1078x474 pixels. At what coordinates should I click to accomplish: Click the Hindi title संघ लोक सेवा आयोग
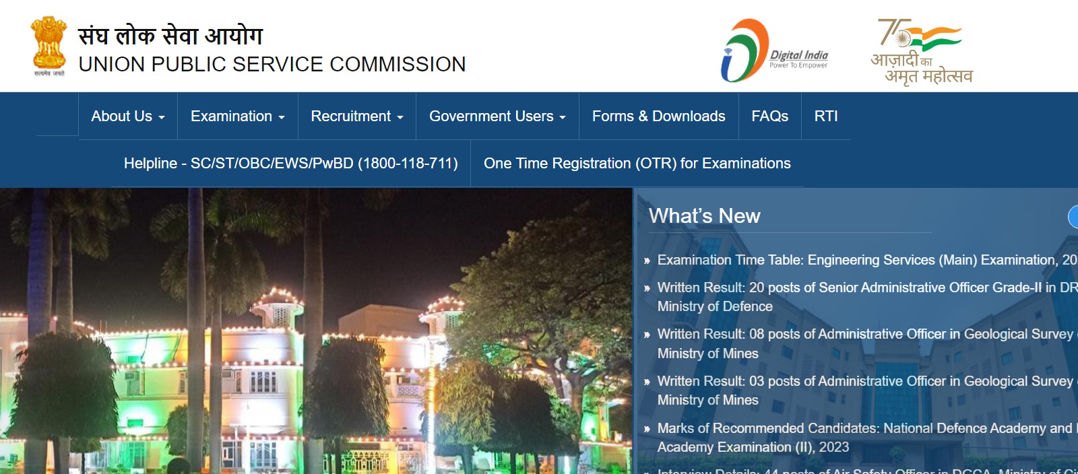[170, 35]
